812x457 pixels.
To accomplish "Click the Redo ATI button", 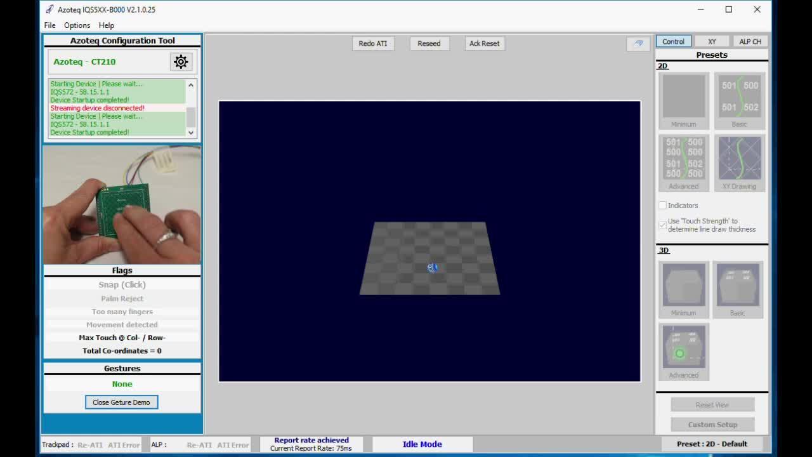I will click(373, 43).
